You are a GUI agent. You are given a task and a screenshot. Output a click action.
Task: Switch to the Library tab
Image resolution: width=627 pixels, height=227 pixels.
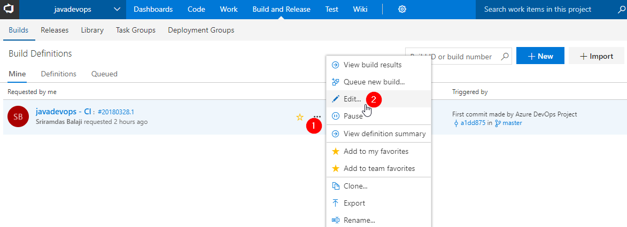(x=92, y=30)
